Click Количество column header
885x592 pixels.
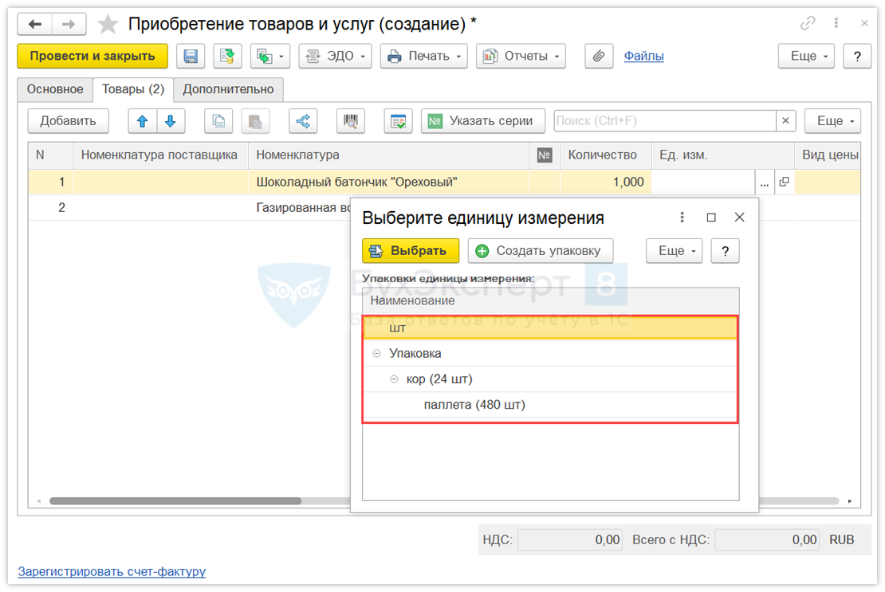click(x=605, y=155)
